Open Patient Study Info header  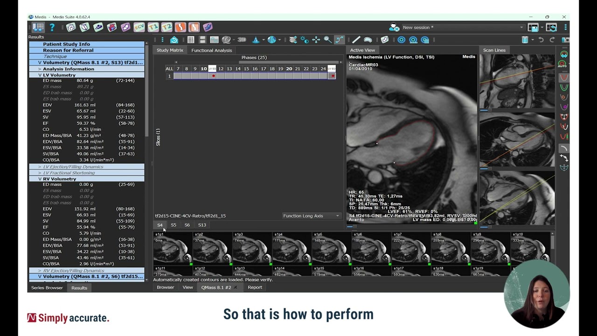pyautogui.click(x=87, y=44)
